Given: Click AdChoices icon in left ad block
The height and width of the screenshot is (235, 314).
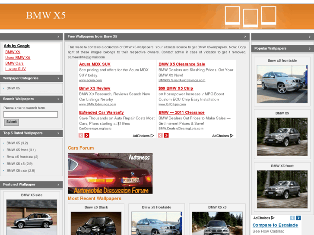Looking at the screenshot, I should [x=152, y=135].
